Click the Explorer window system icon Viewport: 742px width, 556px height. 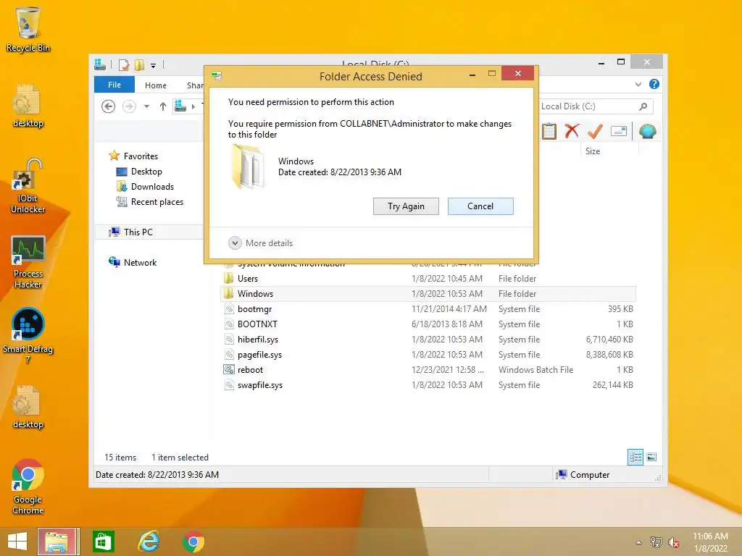100,64
